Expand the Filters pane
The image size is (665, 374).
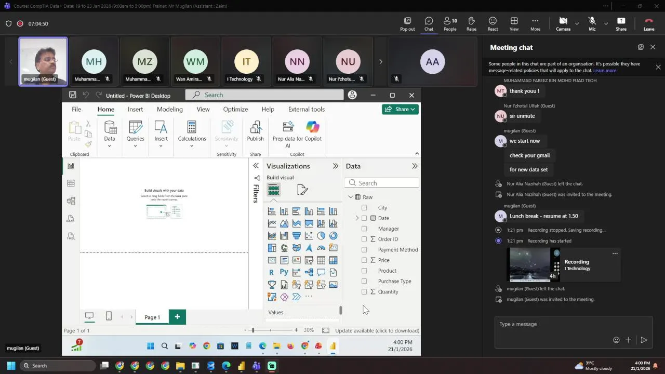(256, 166)
